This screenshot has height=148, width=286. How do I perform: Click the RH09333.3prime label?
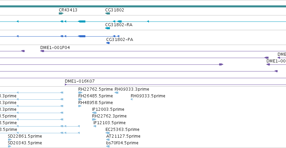(132, 89)
